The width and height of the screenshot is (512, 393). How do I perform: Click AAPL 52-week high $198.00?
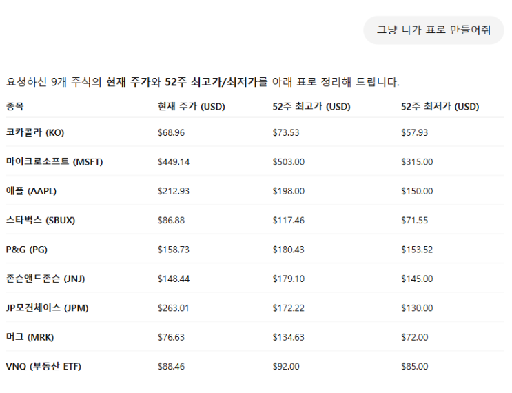pos(288,191)
